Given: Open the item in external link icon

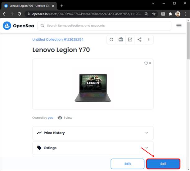Looking at the screenshot, I should click(130, 39).
